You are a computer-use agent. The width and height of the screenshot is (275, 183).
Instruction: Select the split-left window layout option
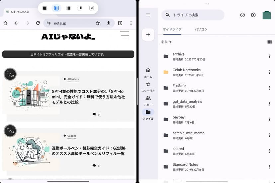(x=56, y=8)
